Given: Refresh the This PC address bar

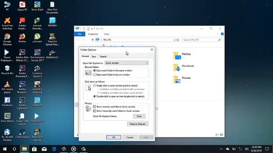Looking at the screenshot, I should (x=178, y=40).
